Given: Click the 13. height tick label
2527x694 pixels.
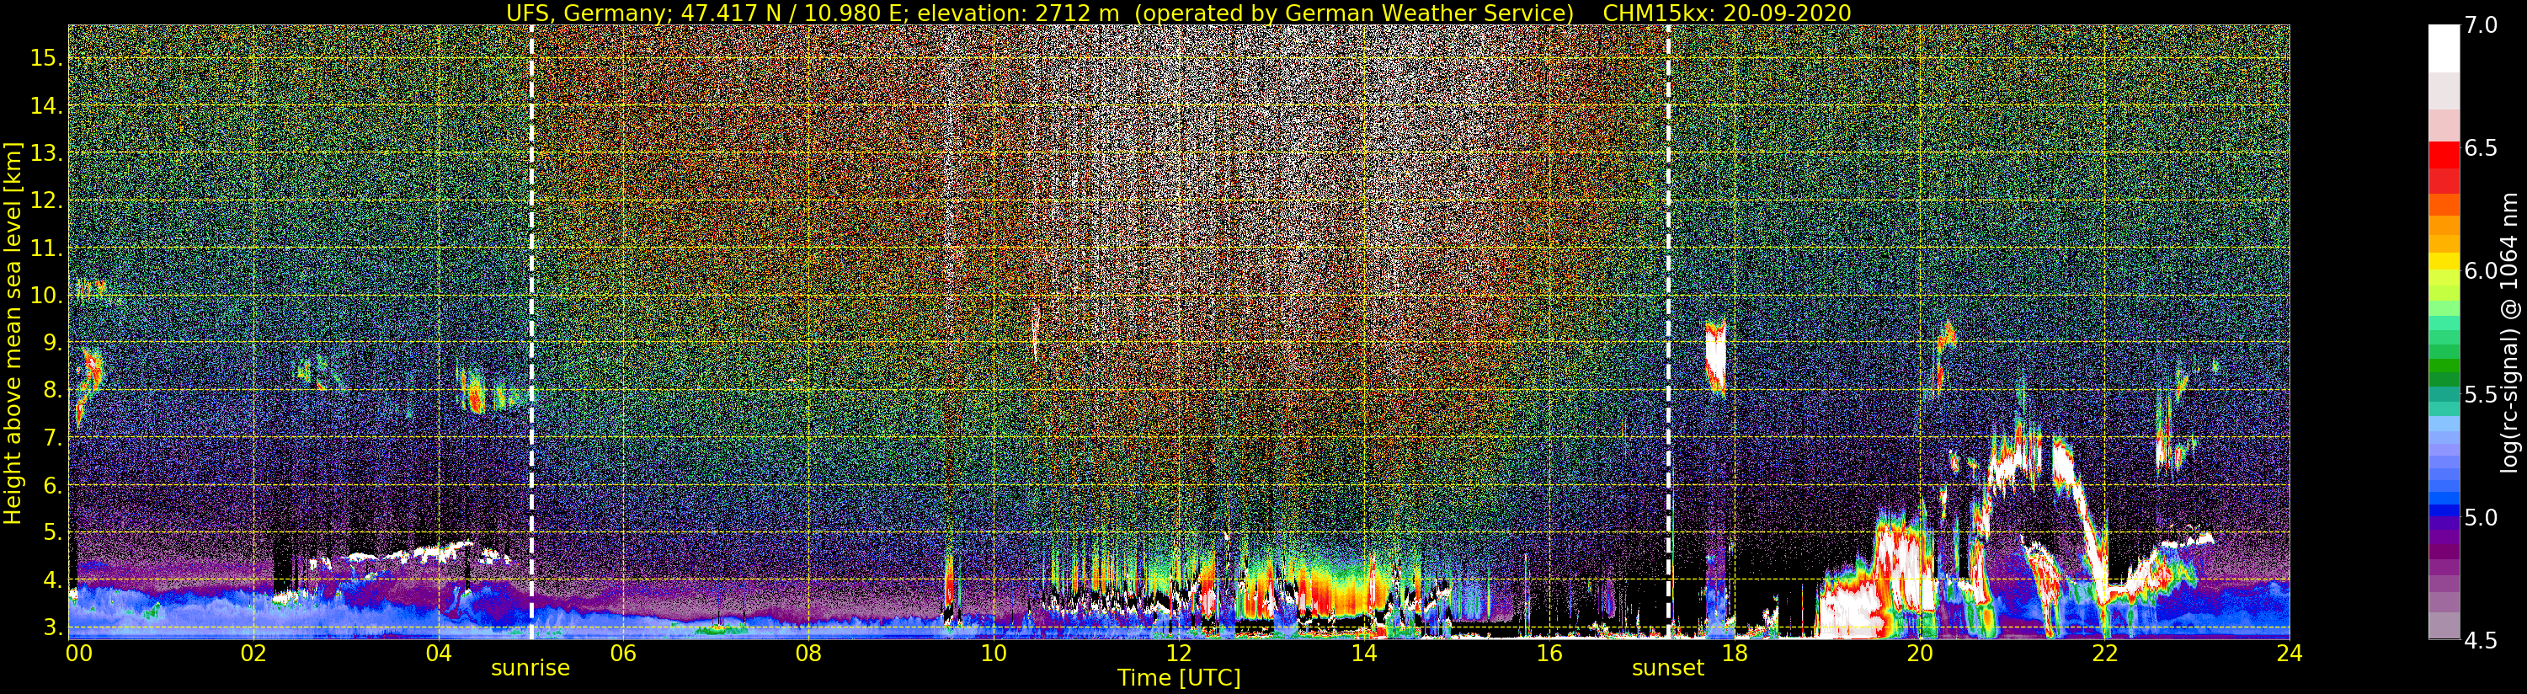Looking at the screenshot, I should point(46,153).
